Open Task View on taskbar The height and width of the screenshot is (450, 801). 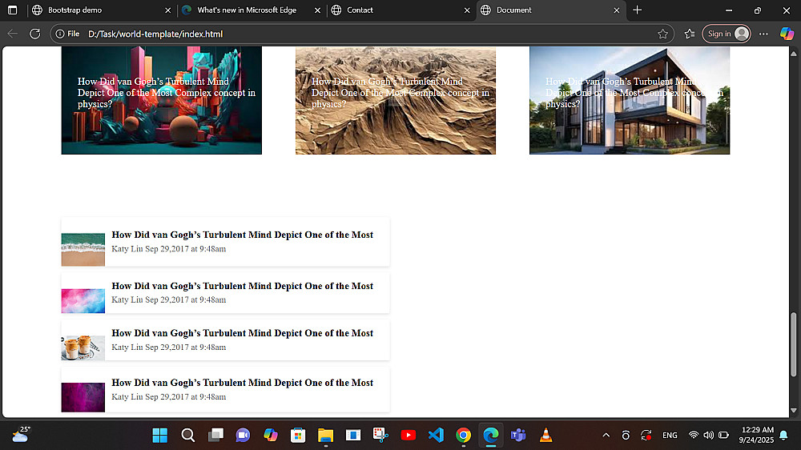click(215, 436)
